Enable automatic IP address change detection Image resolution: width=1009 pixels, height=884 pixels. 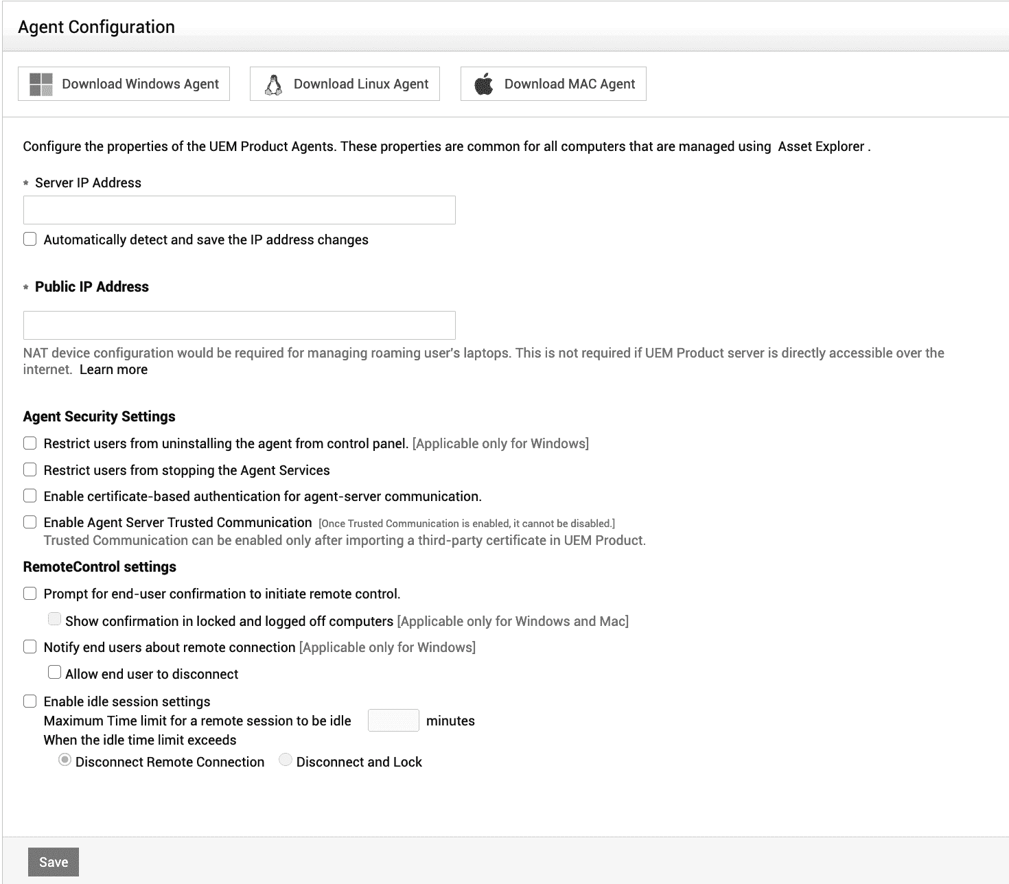(30, 240)
